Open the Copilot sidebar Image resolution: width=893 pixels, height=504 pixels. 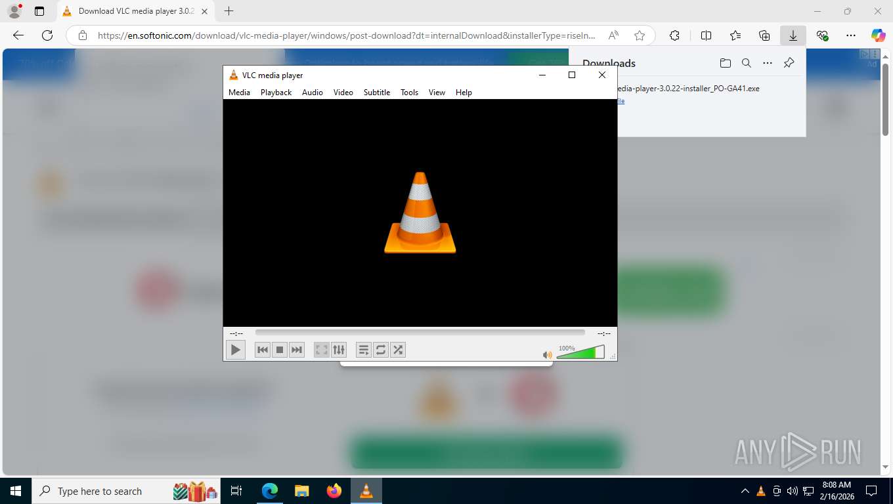[x=878, y=35]
